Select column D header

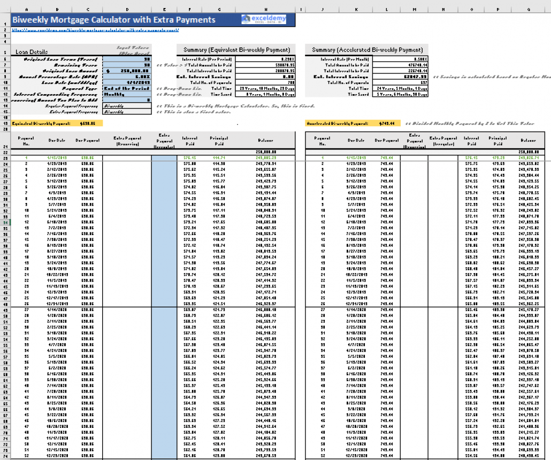127,10
